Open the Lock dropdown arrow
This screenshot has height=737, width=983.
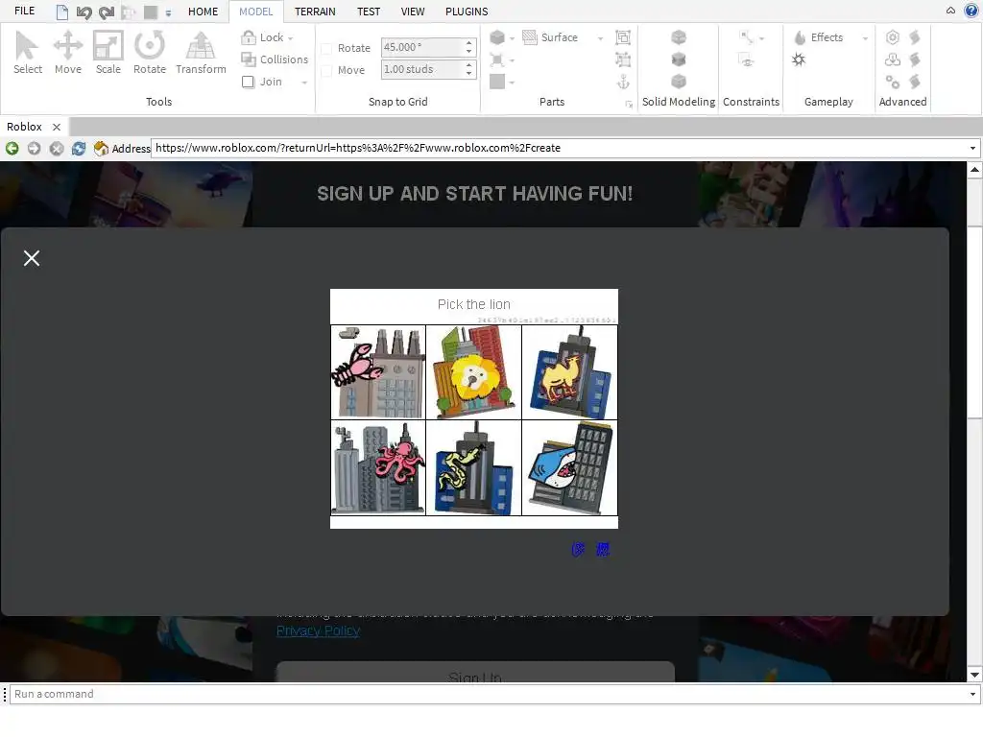[290, 38]
